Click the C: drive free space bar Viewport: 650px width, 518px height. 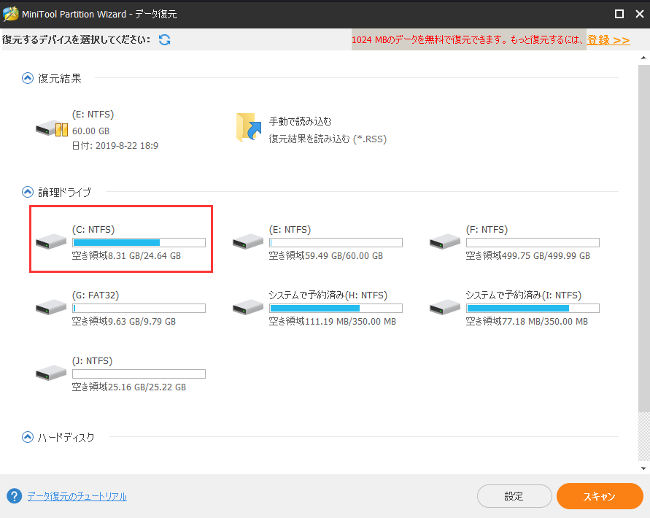[139, 242]
